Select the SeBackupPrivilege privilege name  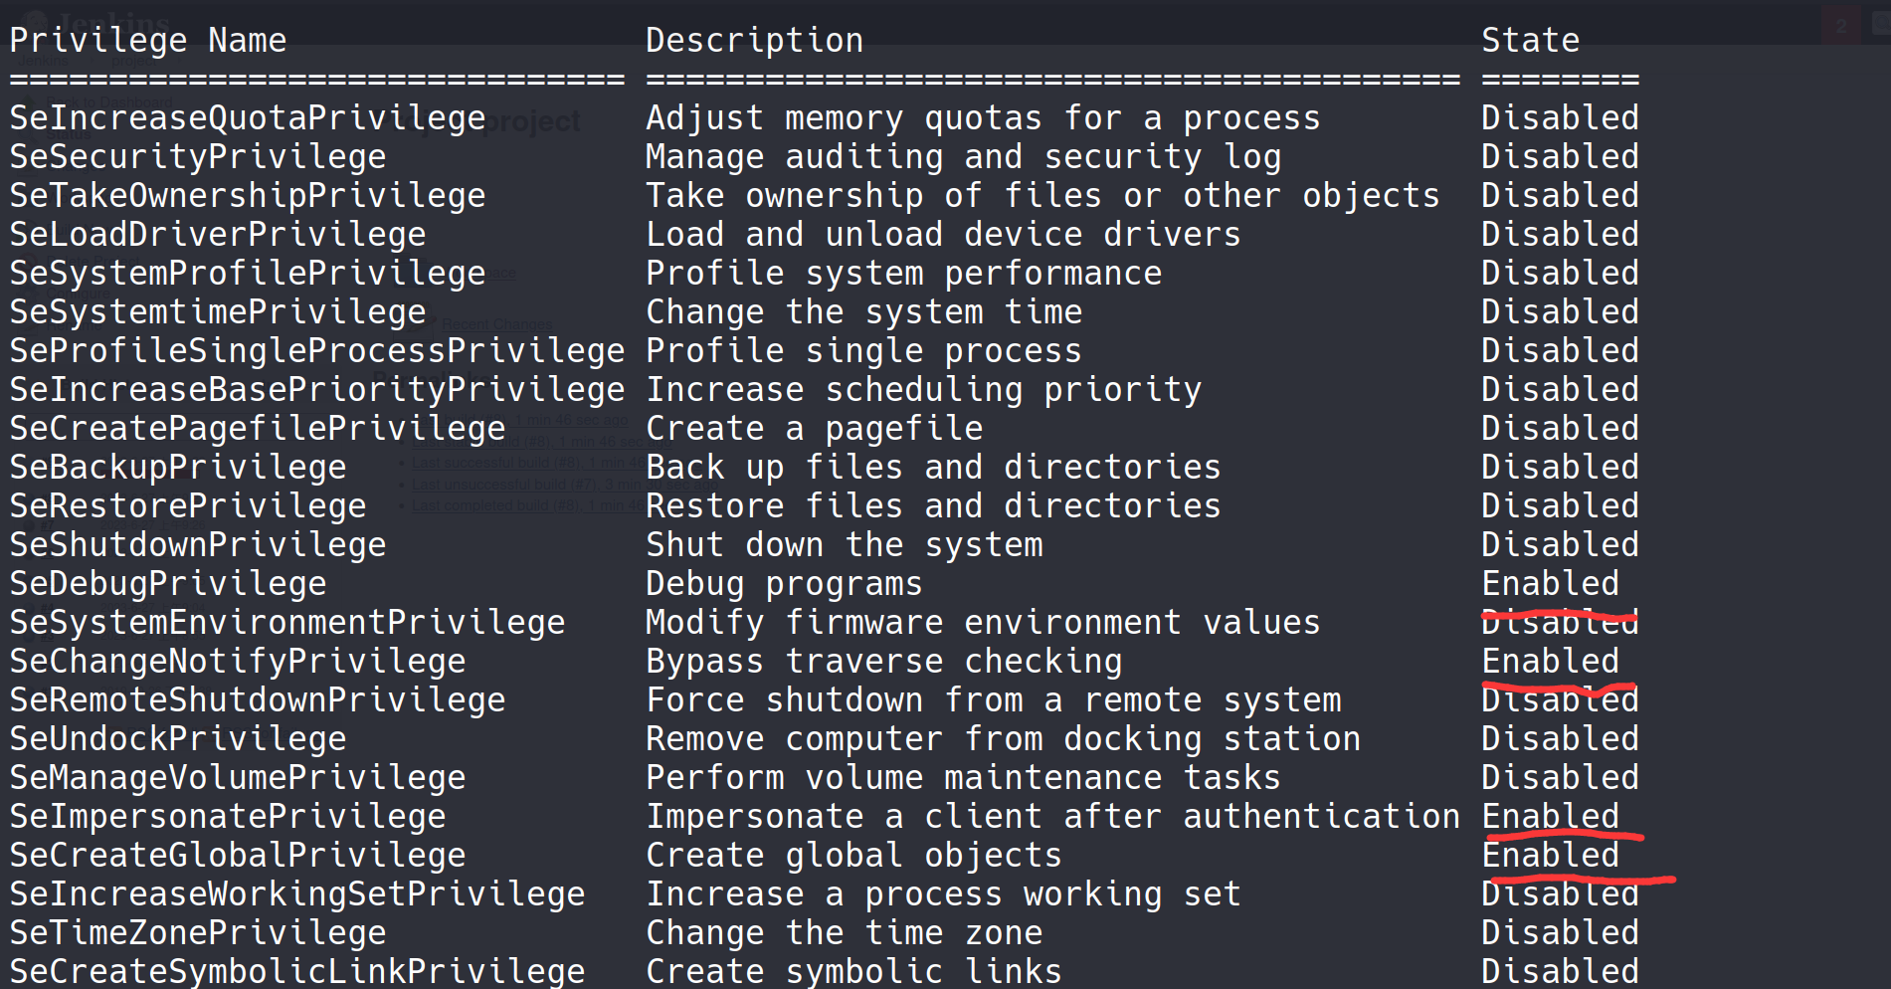pyautogui.click(x=178, y=468)
